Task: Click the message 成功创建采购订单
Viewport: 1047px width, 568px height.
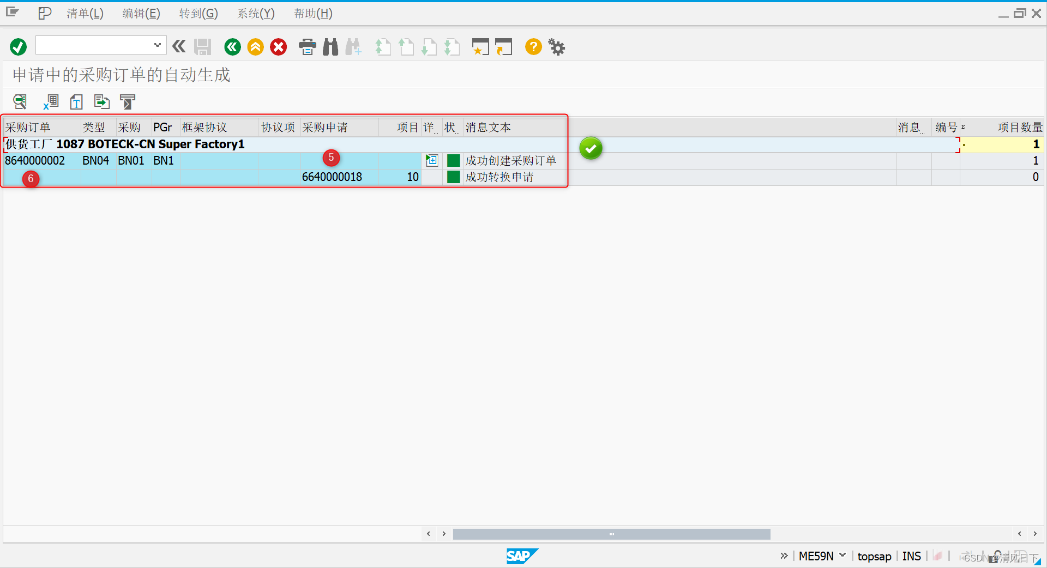Action: (x=510, y=161)
